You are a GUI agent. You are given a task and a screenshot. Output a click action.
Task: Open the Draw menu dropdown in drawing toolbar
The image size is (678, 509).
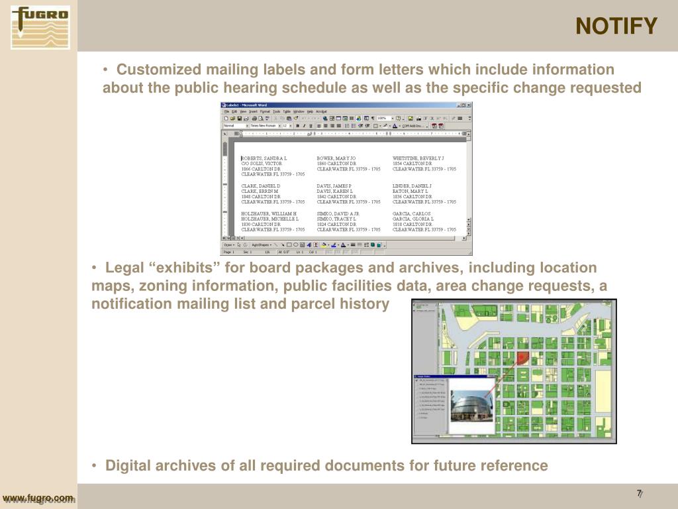(x=230, y=245)
